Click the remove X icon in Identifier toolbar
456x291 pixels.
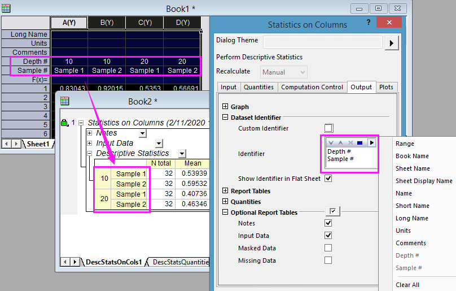pyautogui.click(x=350, y=143)
